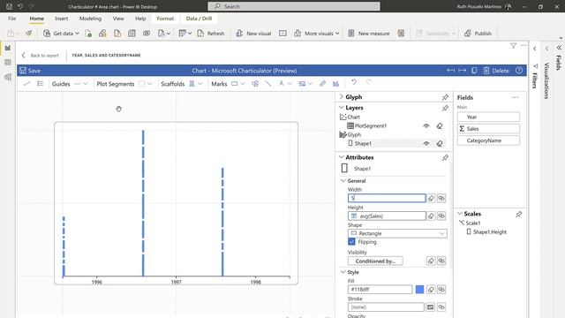Open the Data view in left sidebar

click(8, 63)
